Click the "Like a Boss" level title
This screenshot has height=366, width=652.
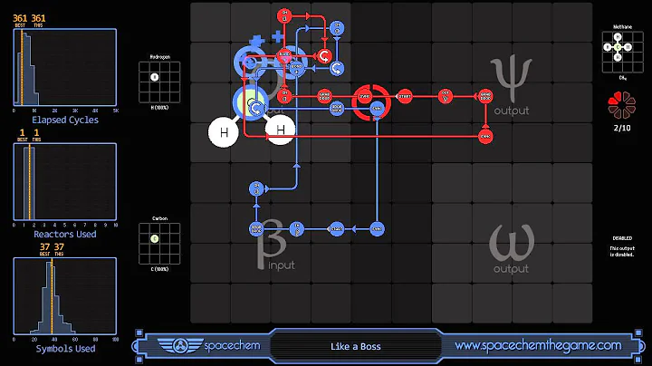[x=356, y=346]
